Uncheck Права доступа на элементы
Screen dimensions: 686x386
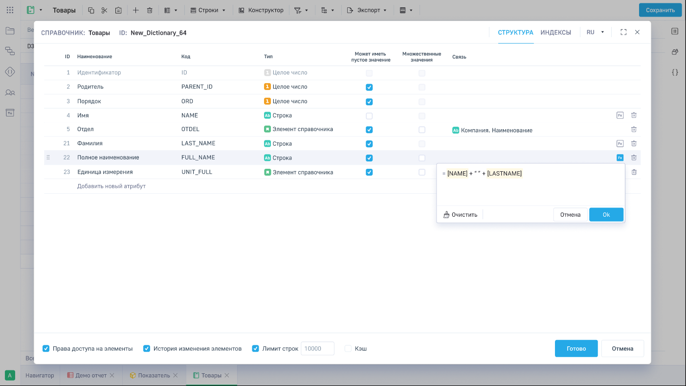point(46,349)
